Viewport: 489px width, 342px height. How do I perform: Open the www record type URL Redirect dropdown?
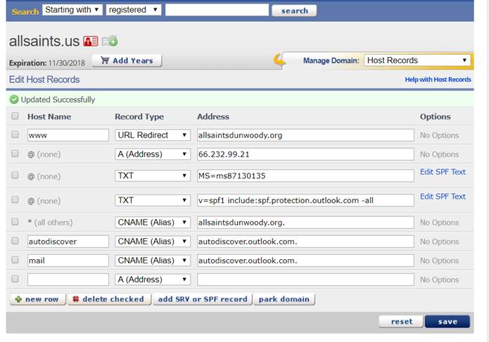(152, 135)
